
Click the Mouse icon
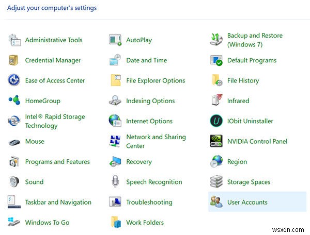[x=14, y=142]
